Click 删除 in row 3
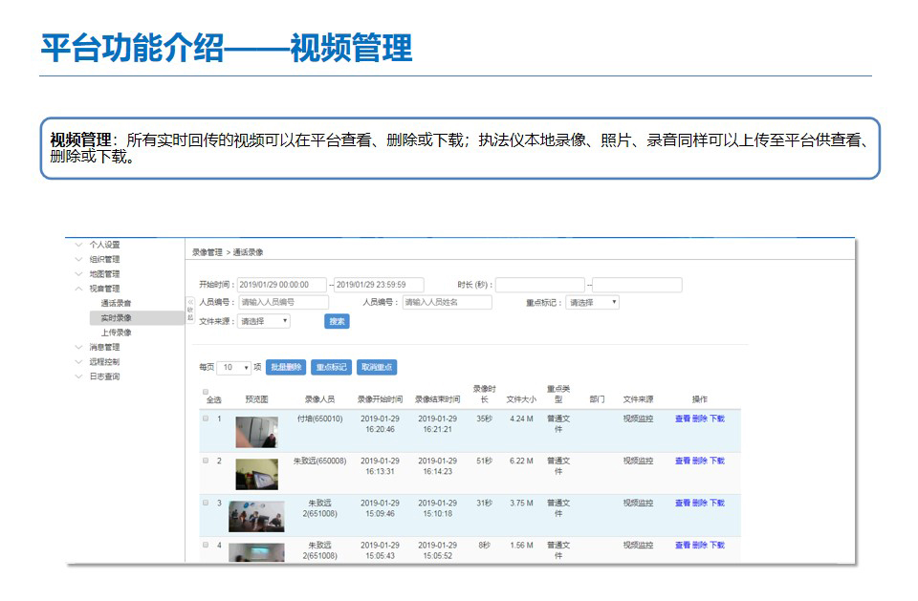Viewport: 918px width, 601px height. point(700,504)
